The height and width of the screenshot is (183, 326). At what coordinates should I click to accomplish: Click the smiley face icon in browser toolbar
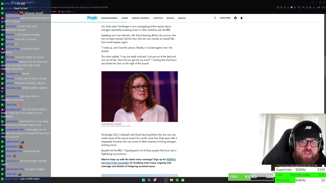point(281,7)
